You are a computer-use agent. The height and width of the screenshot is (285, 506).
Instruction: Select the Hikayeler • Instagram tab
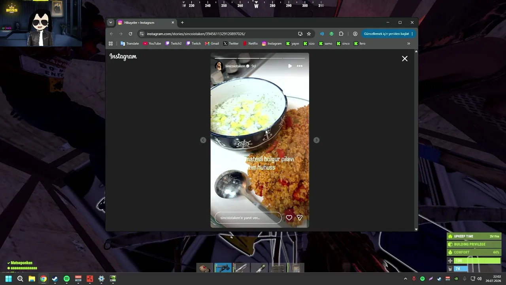coord(146,23)
